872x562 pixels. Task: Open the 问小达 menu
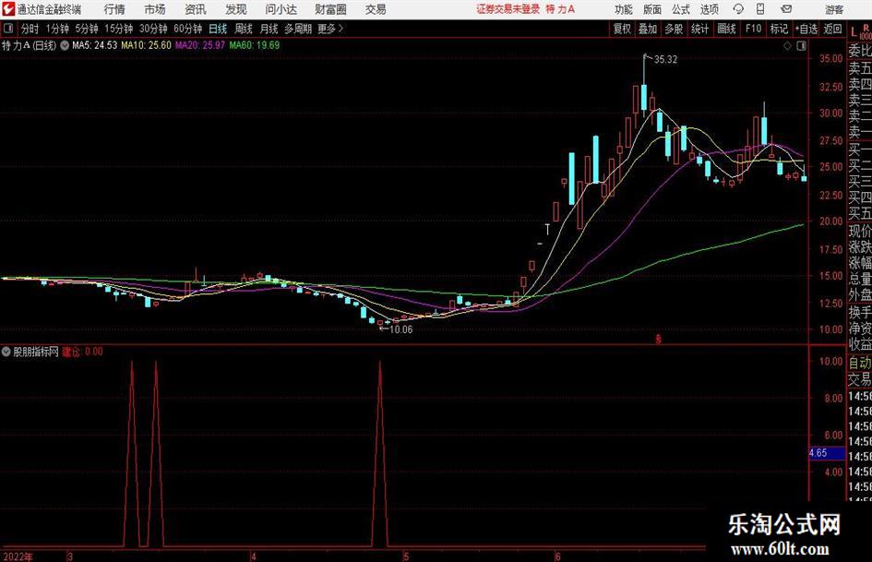[x=281, y=9]
